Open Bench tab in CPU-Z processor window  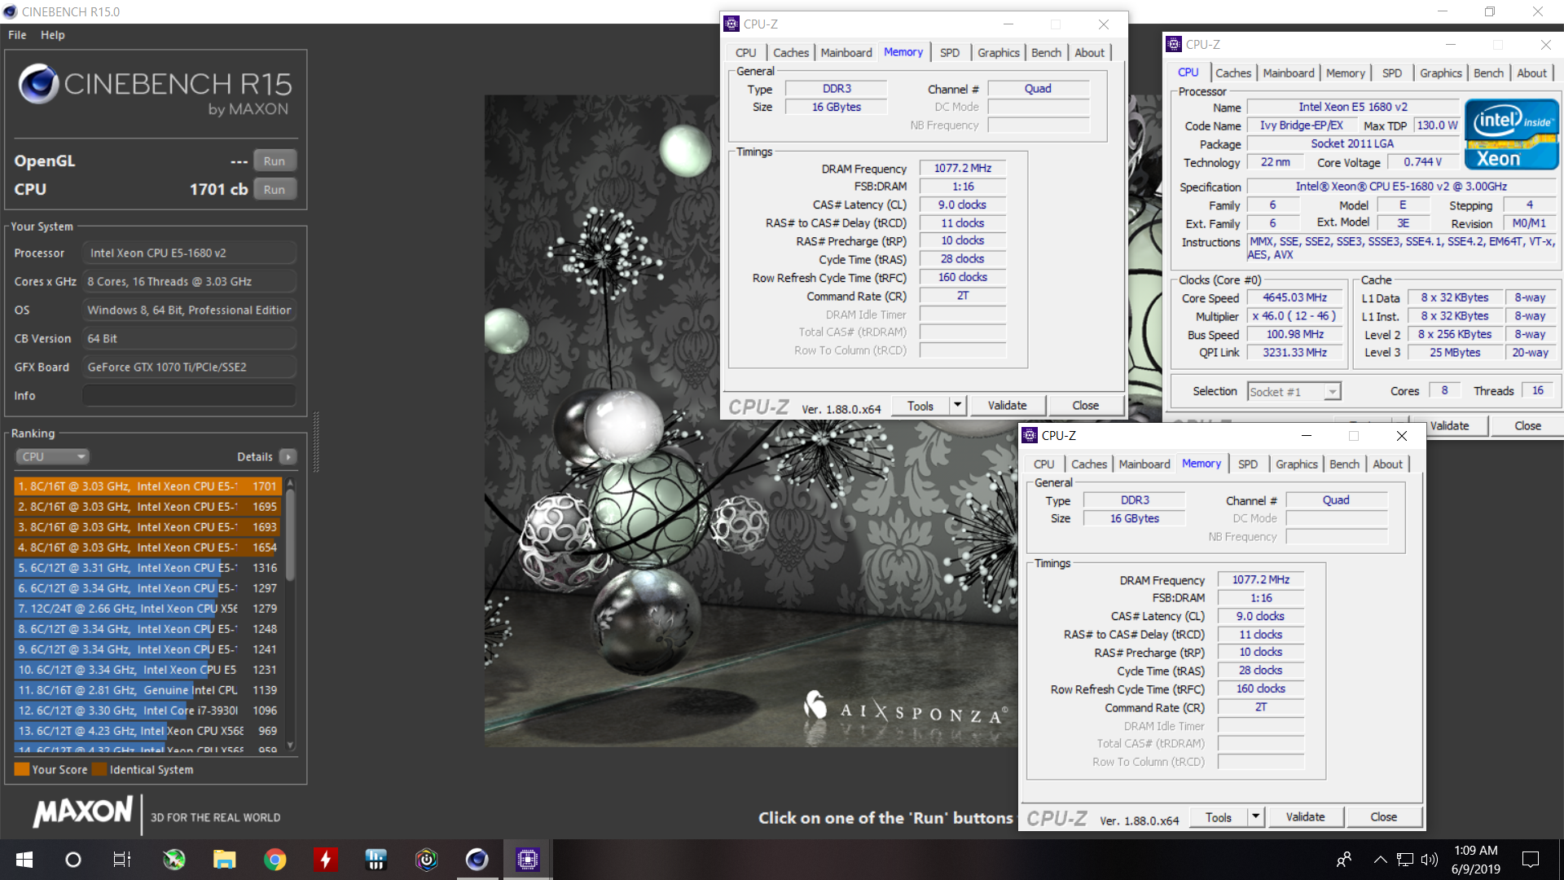(1488, 73)
